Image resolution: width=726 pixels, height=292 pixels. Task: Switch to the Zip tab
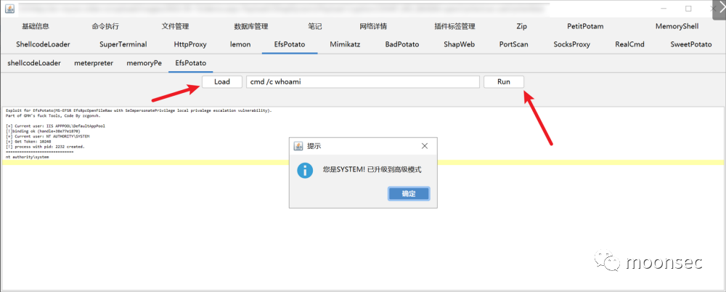tap(522, 26)
